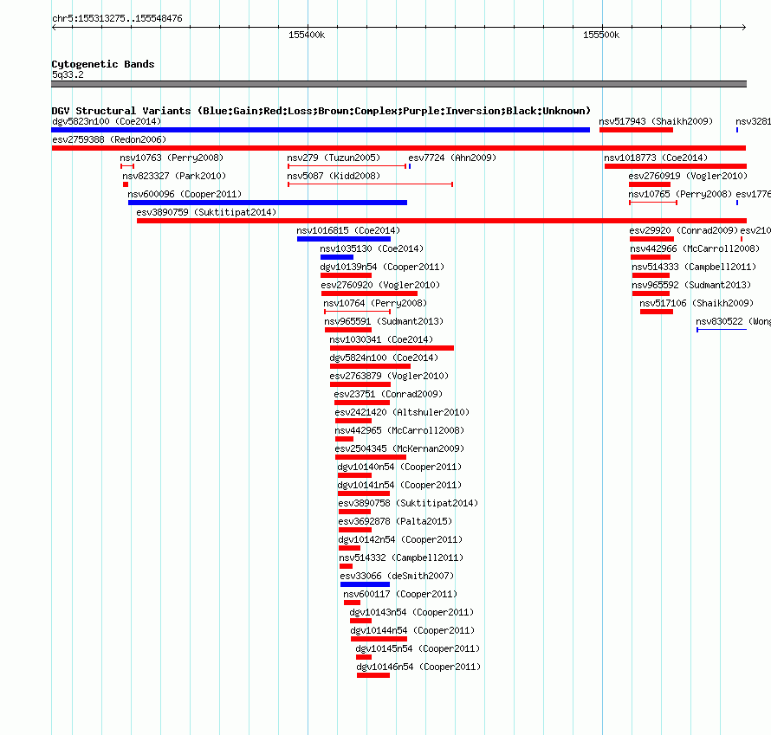Open esv33066 (deSmith2007) variant

(x=397, y=576)
